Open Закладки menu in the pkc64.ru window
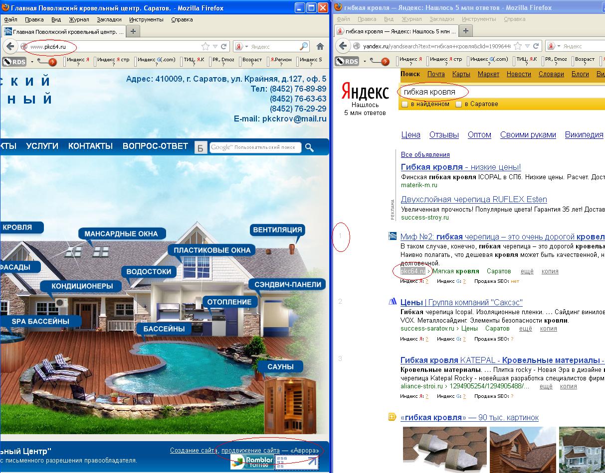The height and width of the screenshot is (473, 605). coord(109,19)
